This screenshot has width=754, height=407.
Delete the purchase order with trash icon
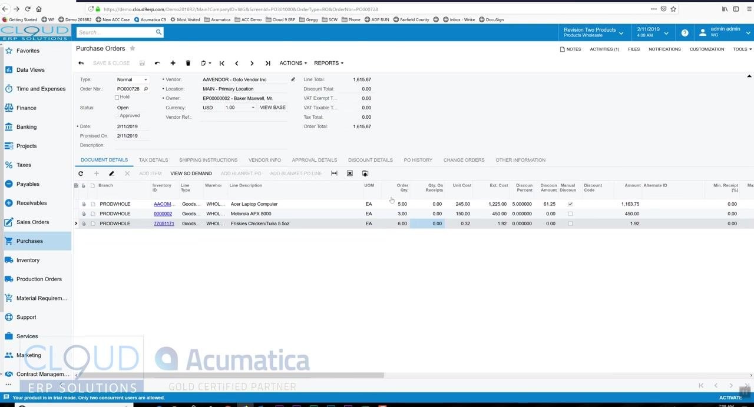pos(188,63)
